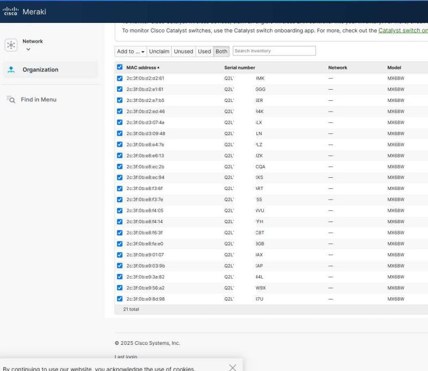Uncheck the row for 2c:3f:0b:e9:01:07
The image size is (428, 371).
point(119,255)
